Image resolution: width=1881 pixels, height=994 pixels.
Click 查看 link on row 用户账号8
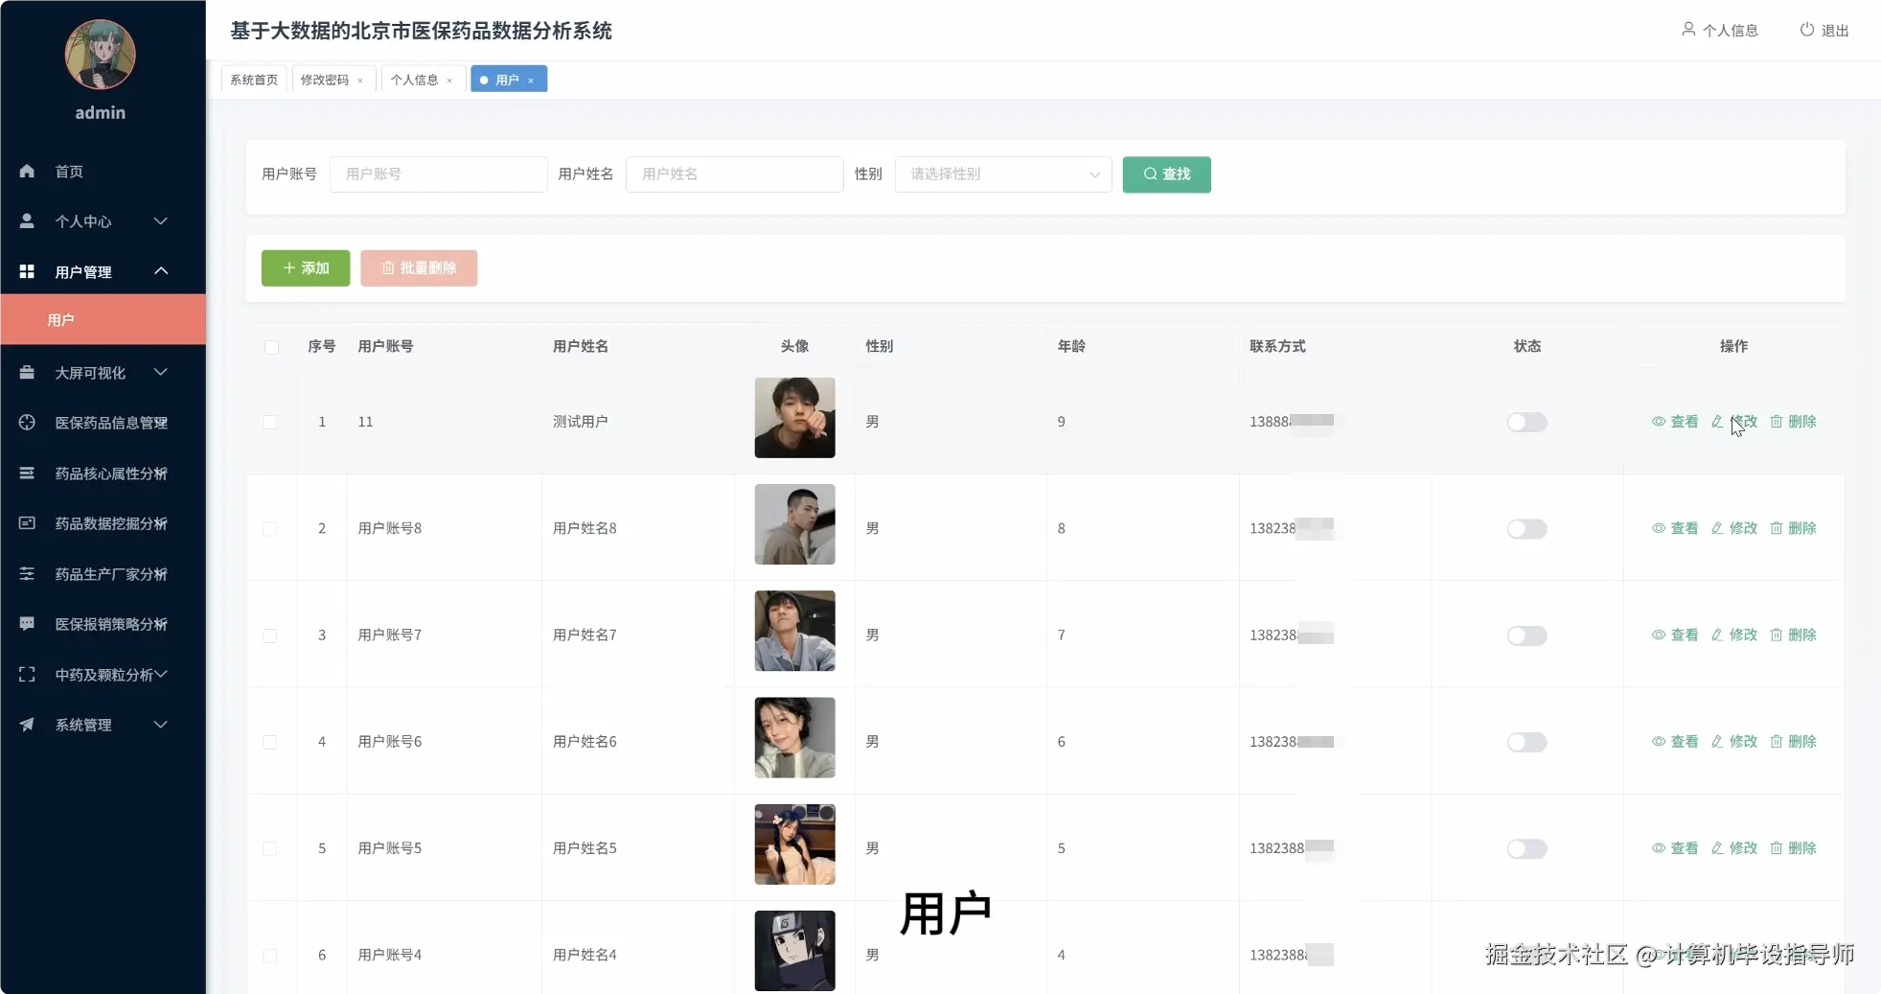[1675, 527]
